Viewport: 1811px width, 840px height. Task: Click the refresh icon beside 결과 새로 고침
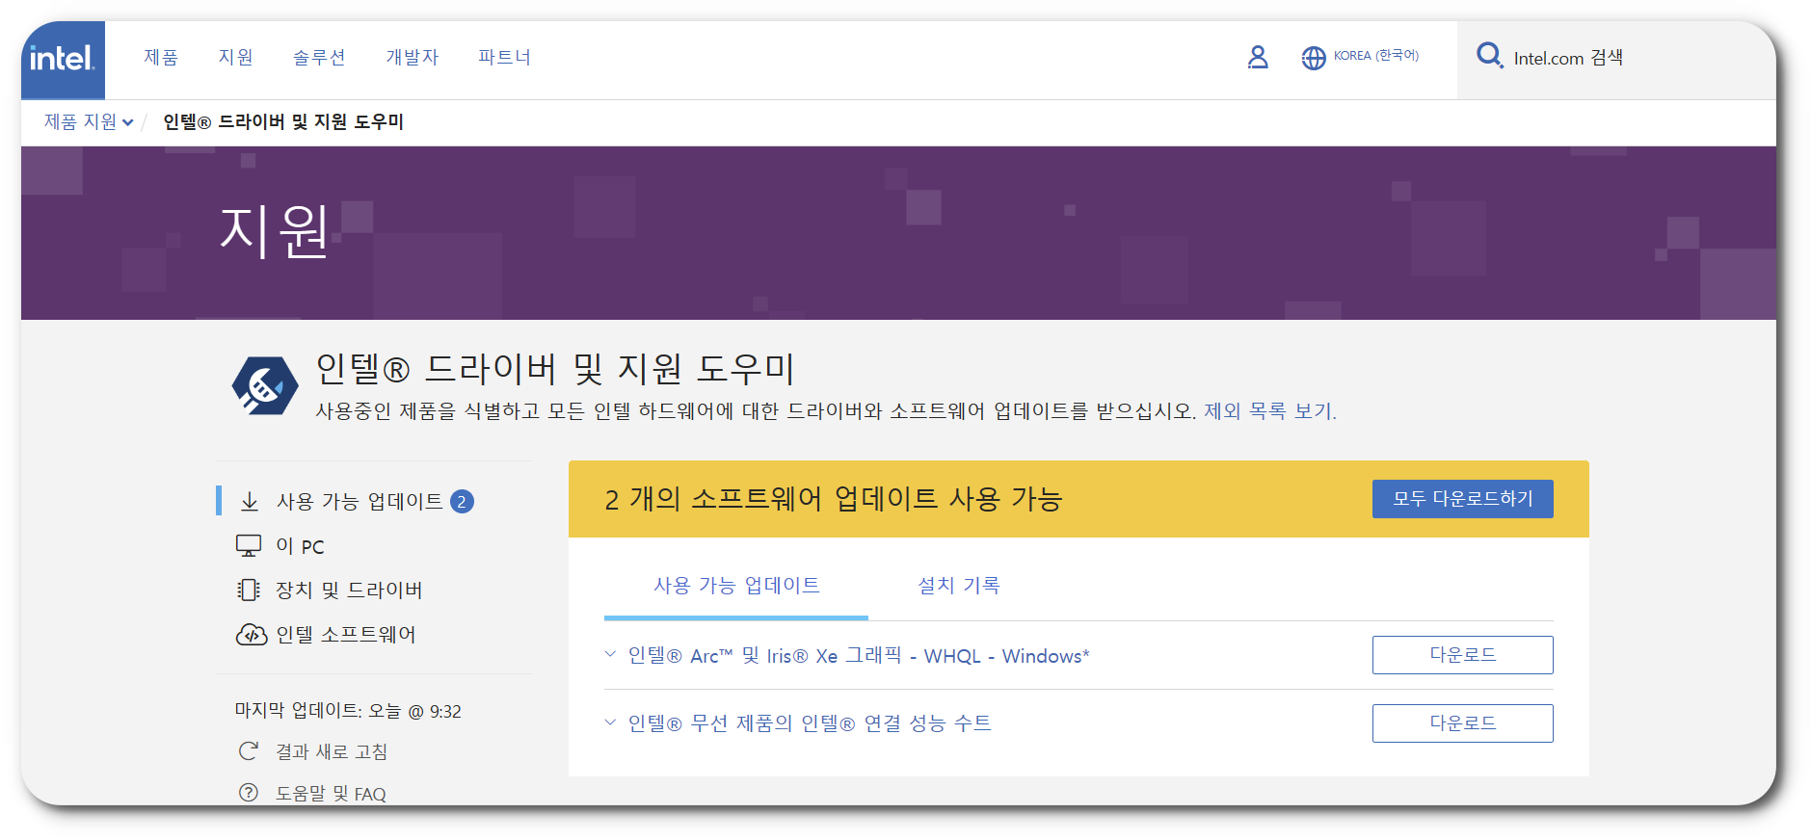click(249, 751)
